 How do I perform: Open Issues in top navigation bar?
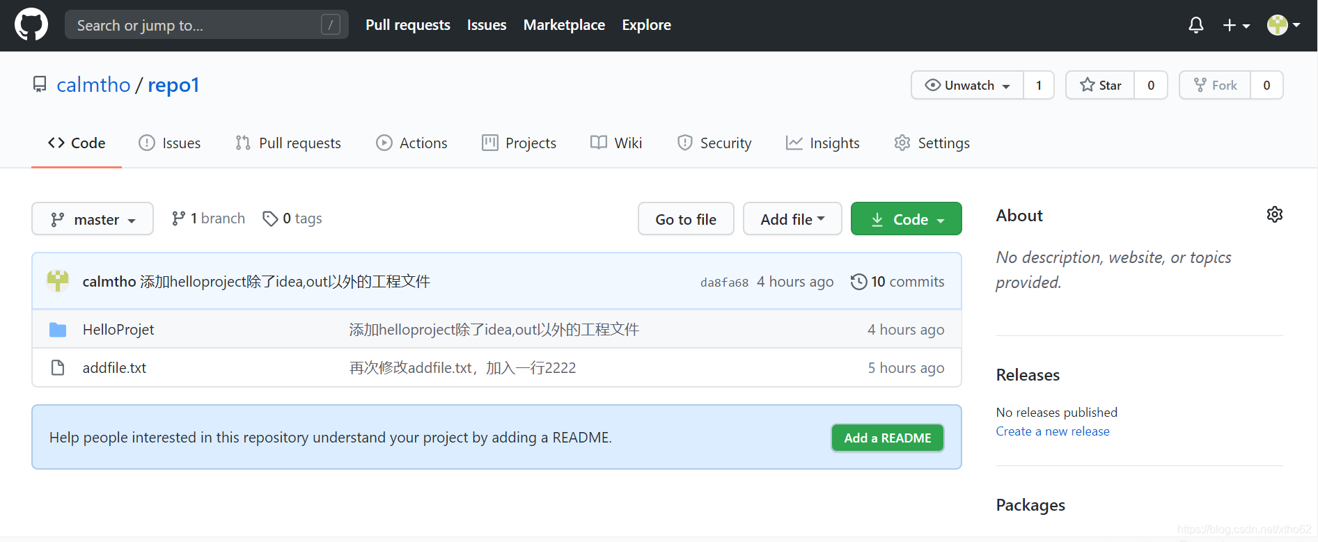point(487,25)
